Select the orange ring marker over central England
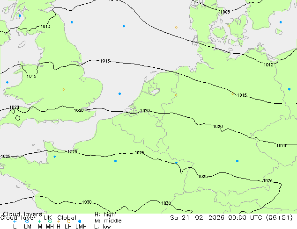 [63, 90]
